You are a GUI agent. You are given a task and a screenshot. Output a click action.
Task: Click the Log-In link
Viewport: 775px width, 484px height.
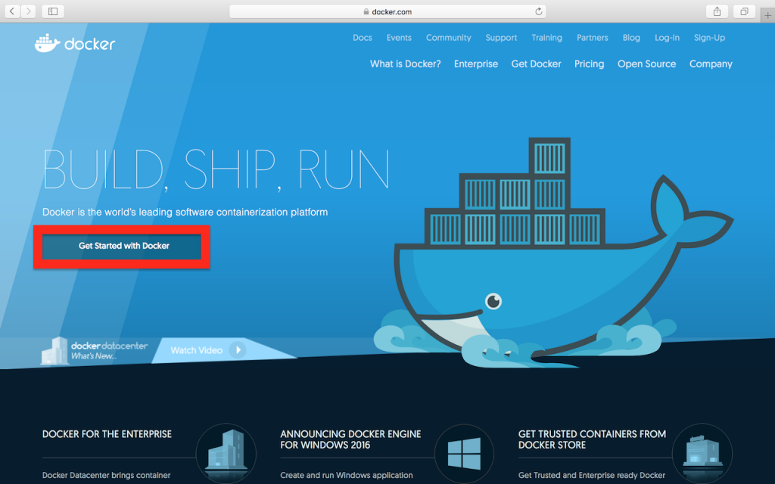pyautogui.click(x=667, y=38)
